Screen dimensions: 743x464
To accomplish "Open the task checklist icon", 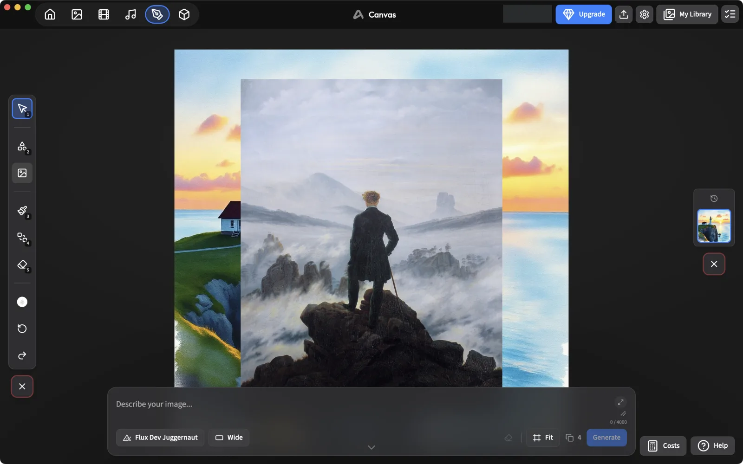I will [730, 14].
